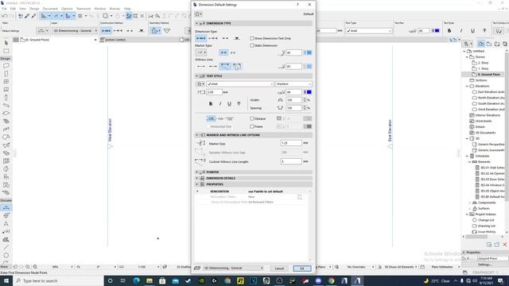This screenshot has height=286, width=509.
Task: Select the 0. Ground Floor story
Action: click(x=488, y=75)
